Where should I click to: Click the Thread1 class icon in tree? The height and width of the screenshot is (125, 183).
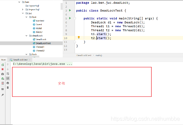[x=34, y=47]
